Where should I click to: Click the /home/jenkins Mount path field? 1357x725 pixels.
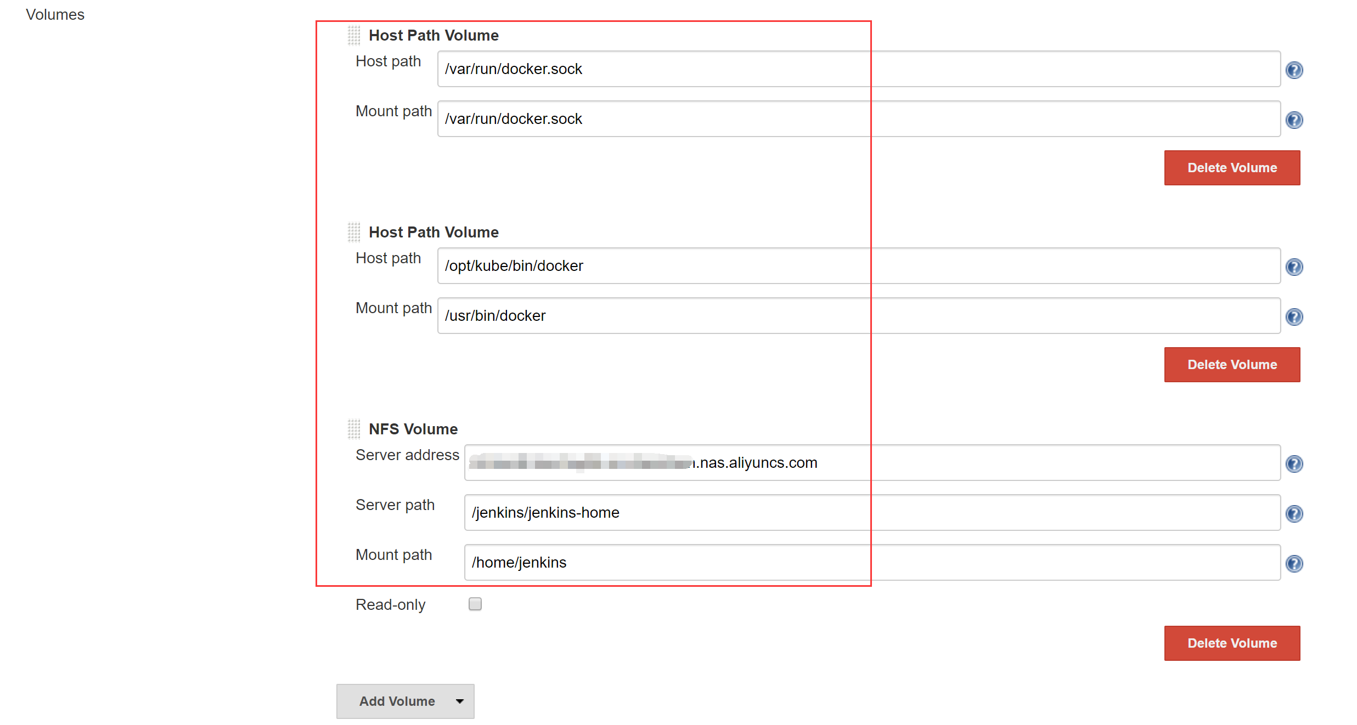[872, 563]
